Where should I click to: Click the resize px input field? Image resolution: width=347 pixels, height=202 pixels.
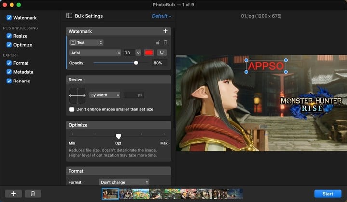pyautogui.click(x=133, y=95)
